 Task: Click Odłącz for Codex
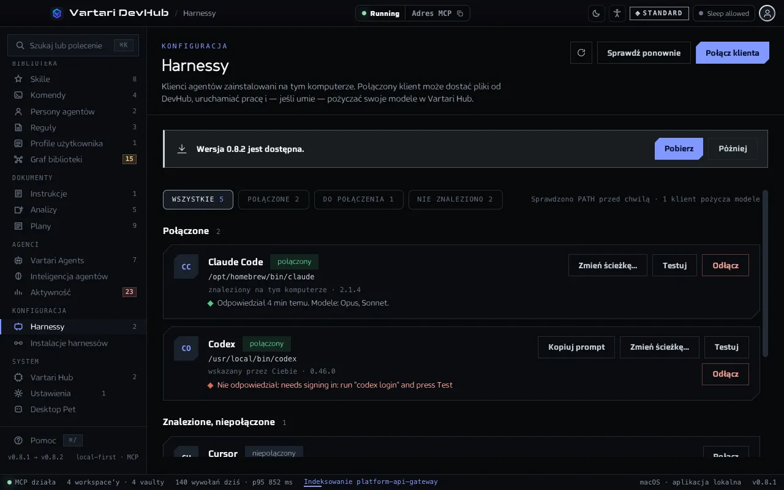(725, 374)
